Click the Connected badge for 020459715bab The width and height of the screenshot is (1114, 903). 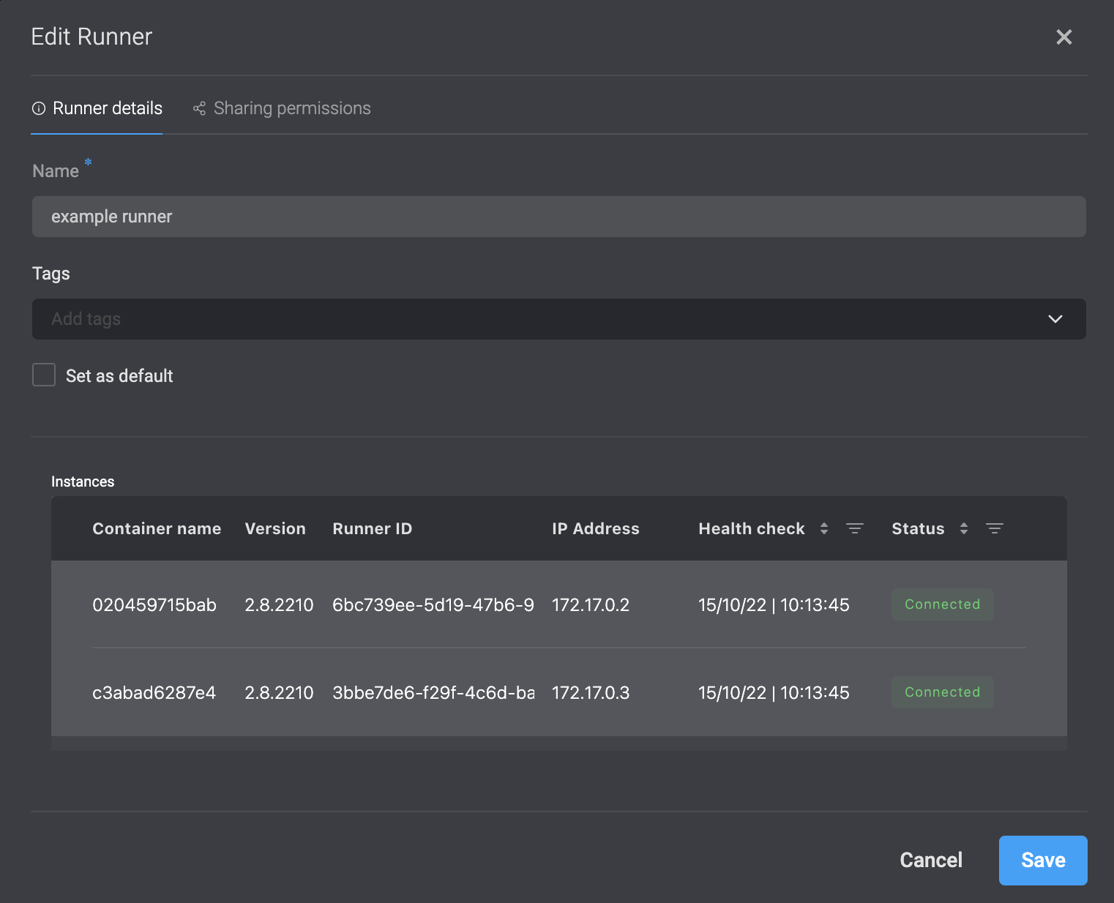[943, 604]
